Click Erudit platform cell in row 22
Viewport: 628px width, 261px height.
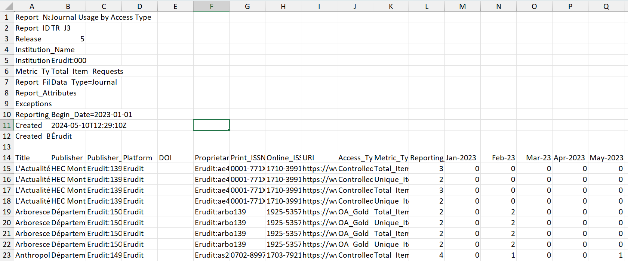140,244
